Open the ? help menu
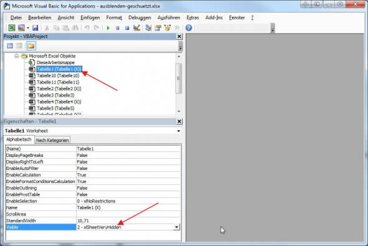This screenshot has width=368, height=246. [x=252, y=17]
